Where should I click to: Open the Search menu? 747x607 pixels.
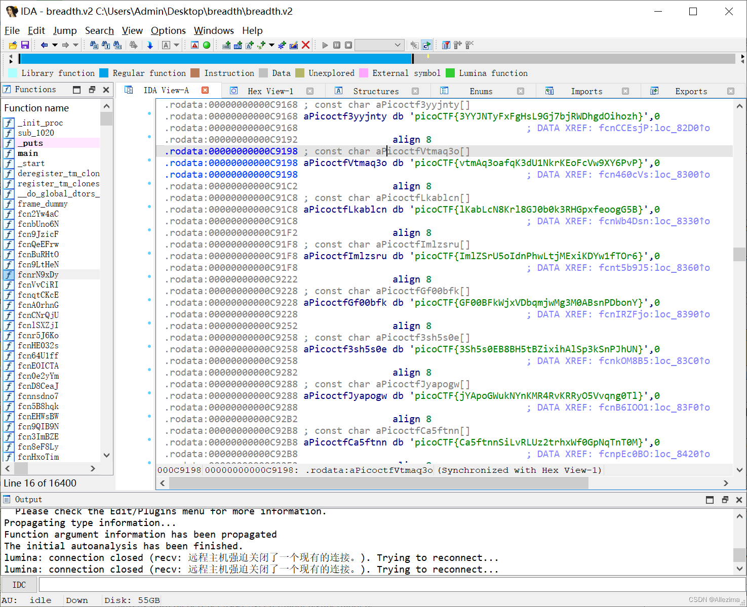click(99, 30)
